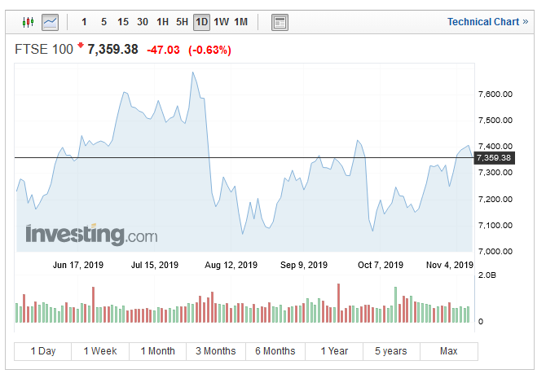Click the Jun 17, 2019 date label
Image resolution: width=546 pixels, height=374 pixels.
pos(78,265)
